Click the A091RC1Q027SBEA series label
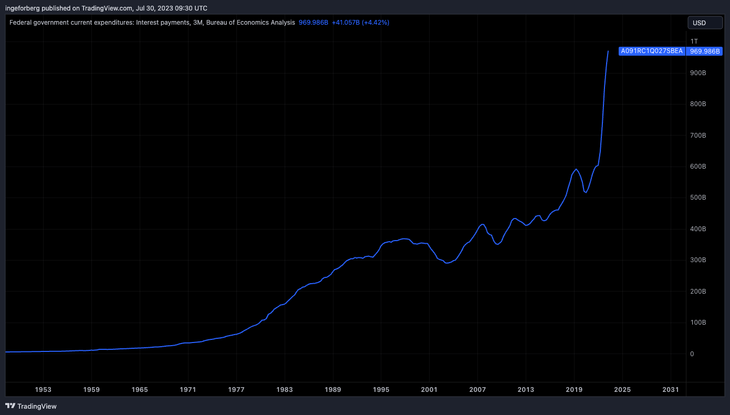This screenshot has height=415, width=730. point(652,51)
